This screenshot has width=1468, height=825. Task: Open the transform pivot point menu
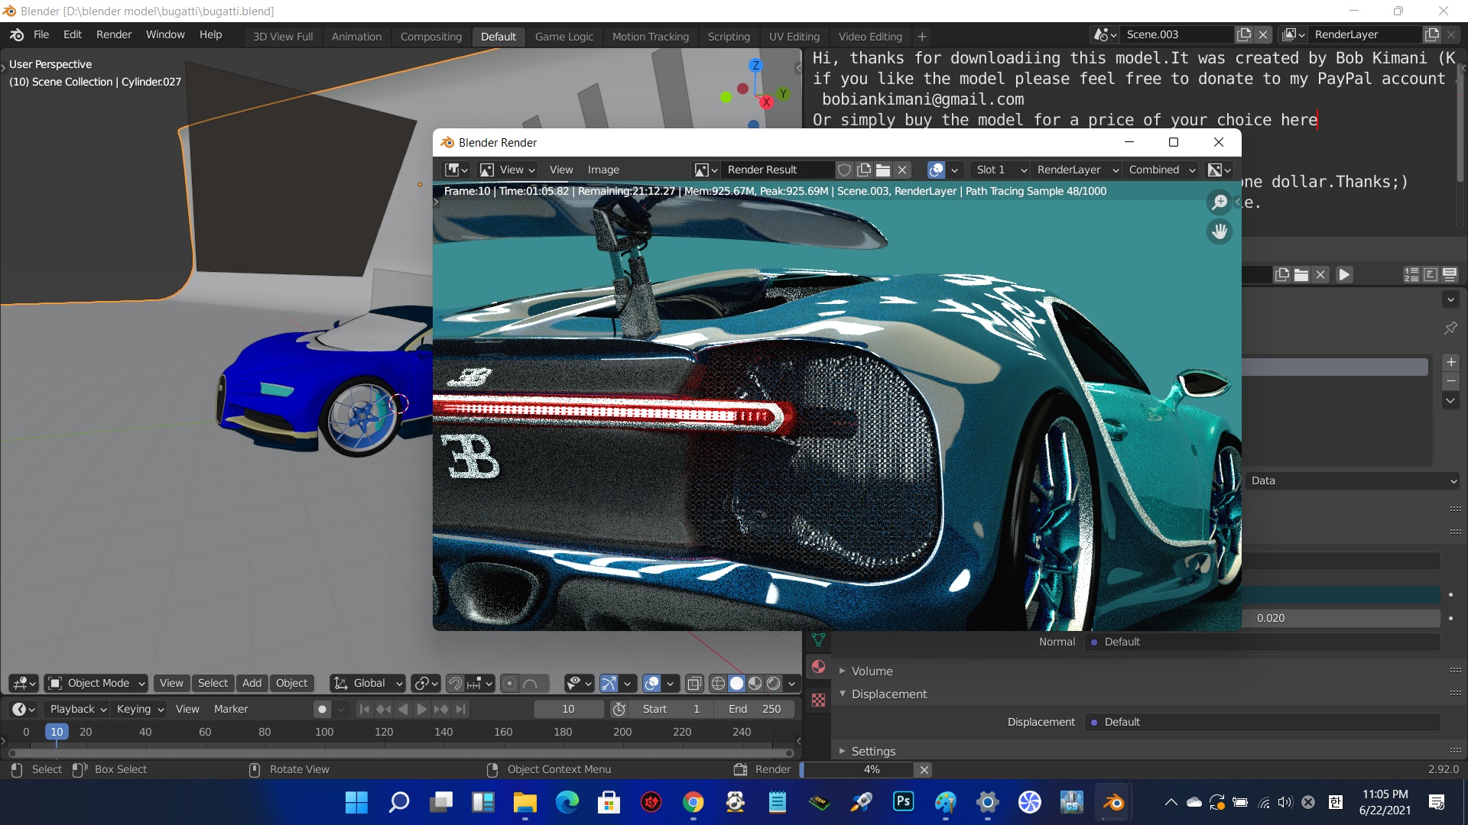coord(425,683)
